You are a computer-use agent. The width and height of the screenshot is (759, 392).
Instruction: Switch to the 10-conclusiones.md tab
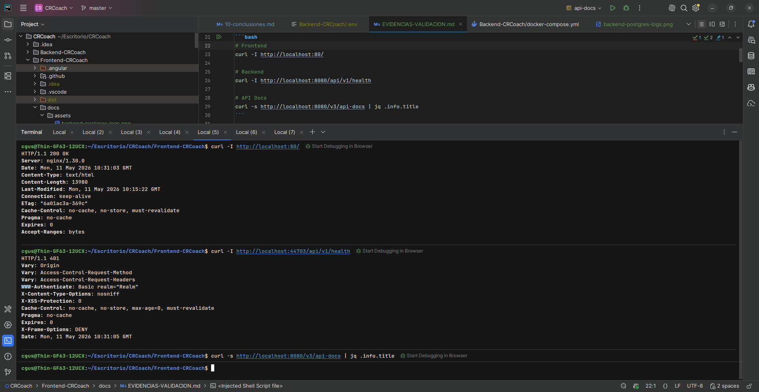click(245, 24)
